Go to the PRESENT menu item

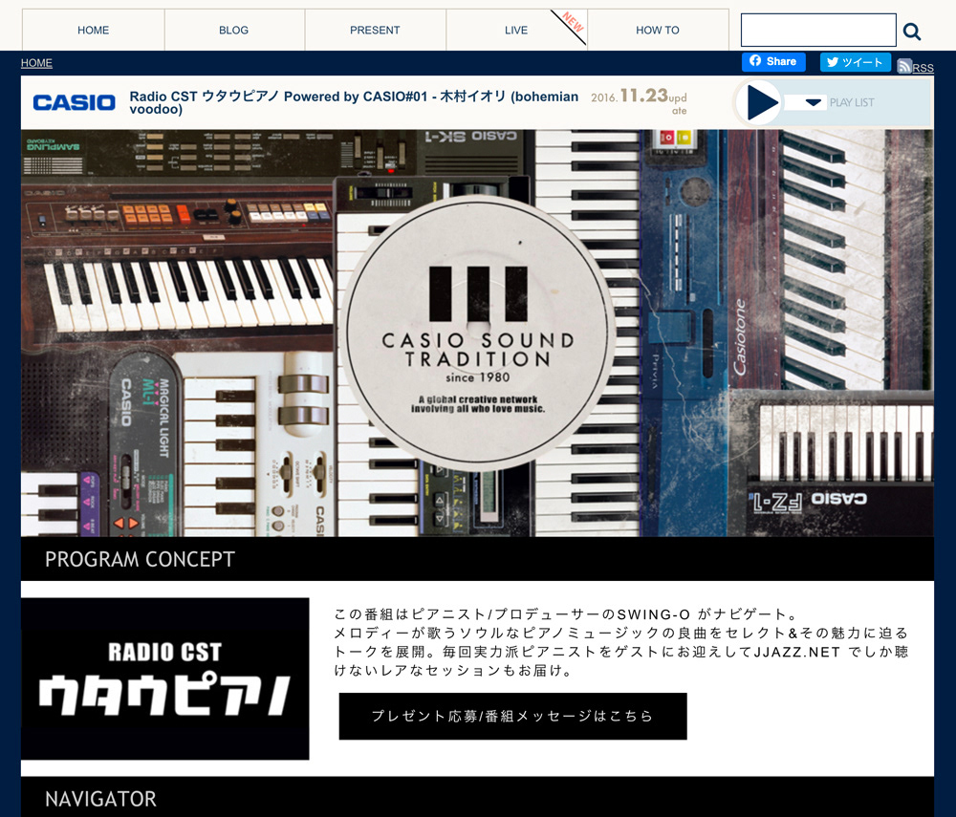tap(375, 30)
